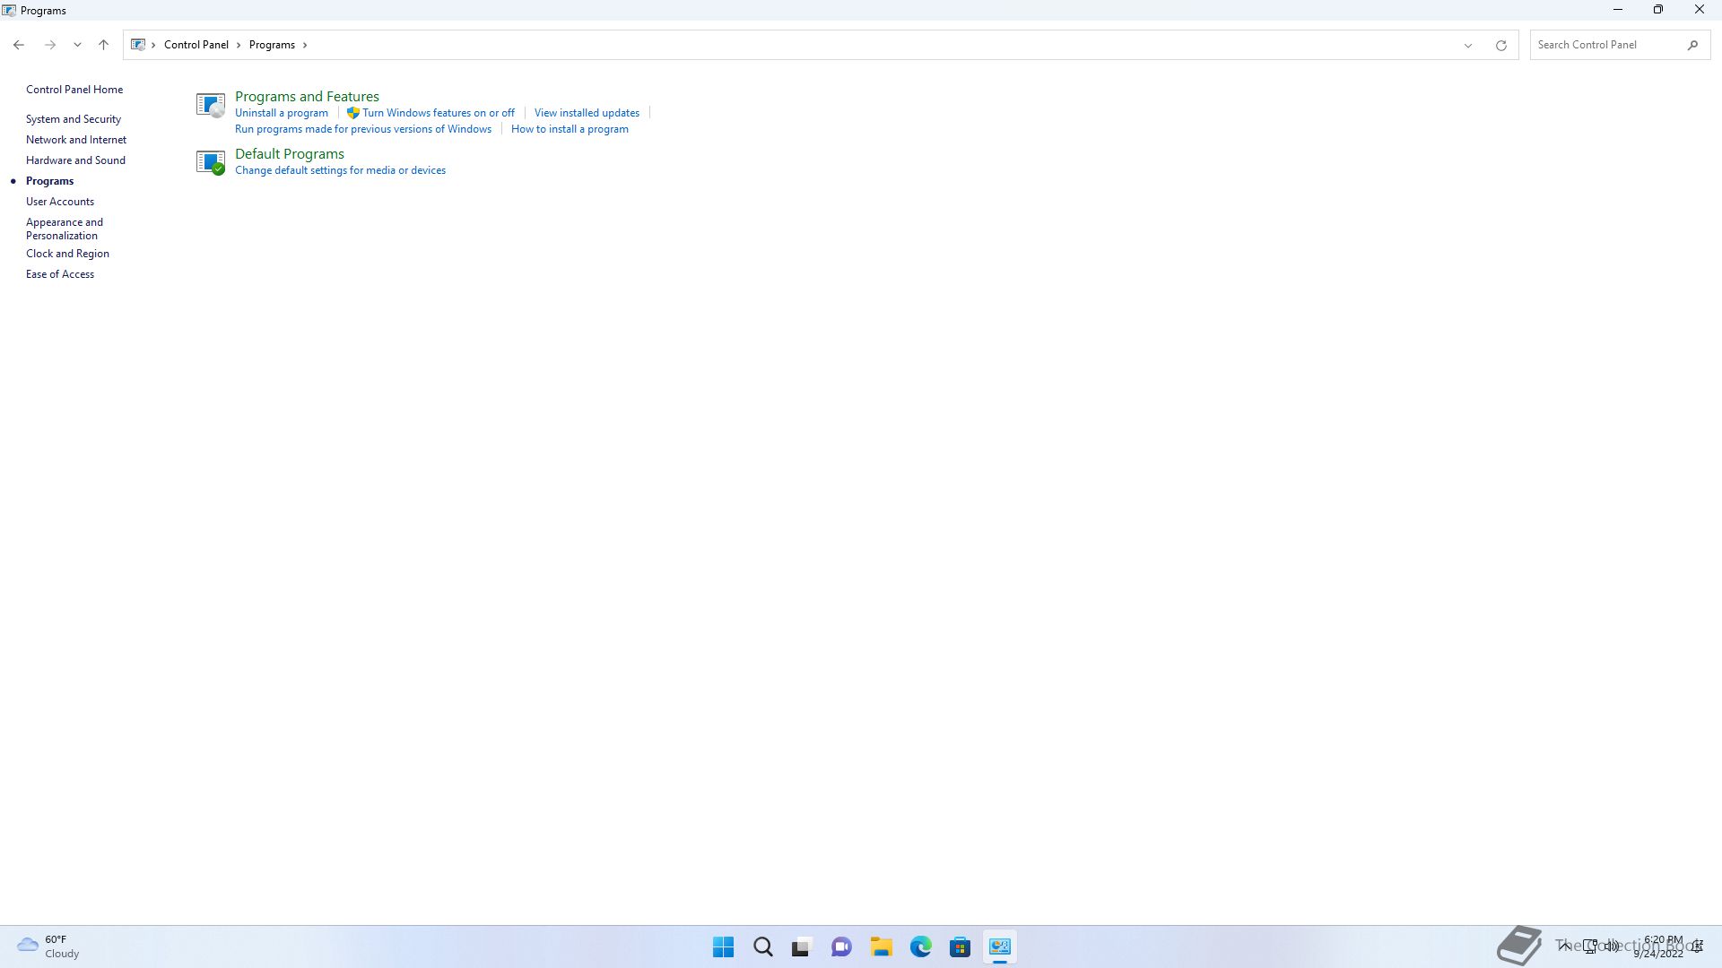The width and height of the screenshot is (1722, 968).
Task: Select Hardware and Sound in the sidebar
Action: coord(75,160)
